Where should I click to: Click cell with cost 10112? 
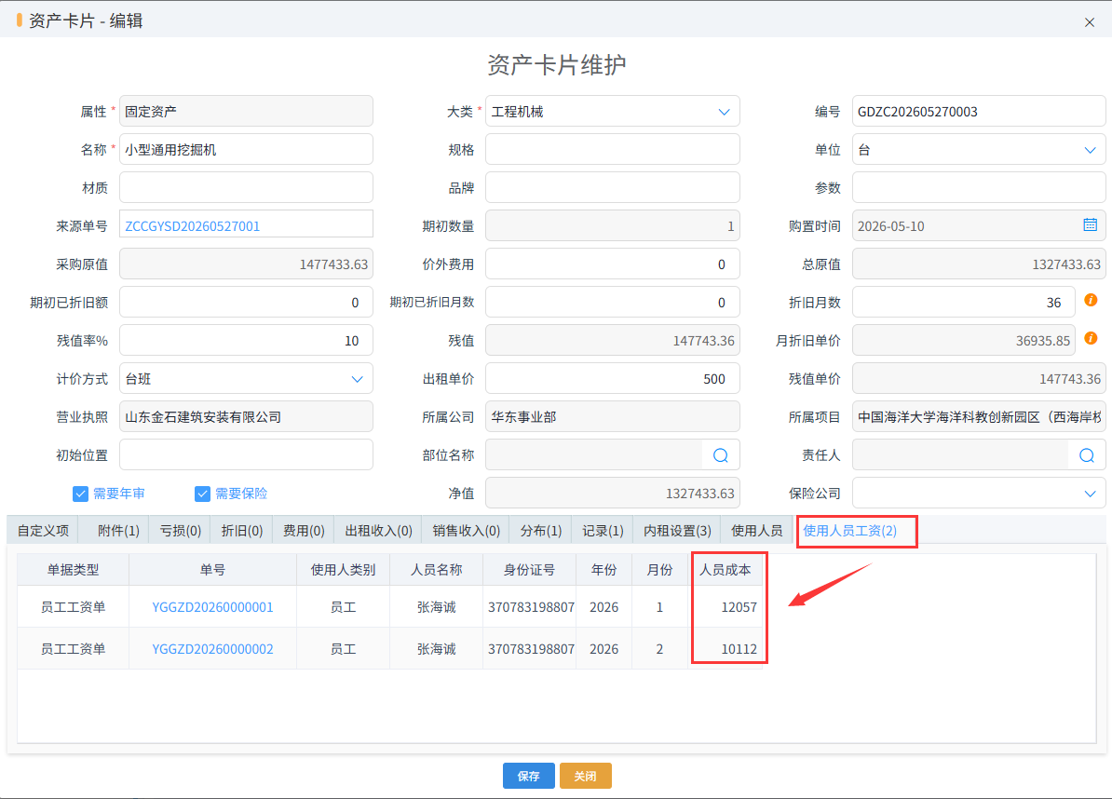point(725,649)
